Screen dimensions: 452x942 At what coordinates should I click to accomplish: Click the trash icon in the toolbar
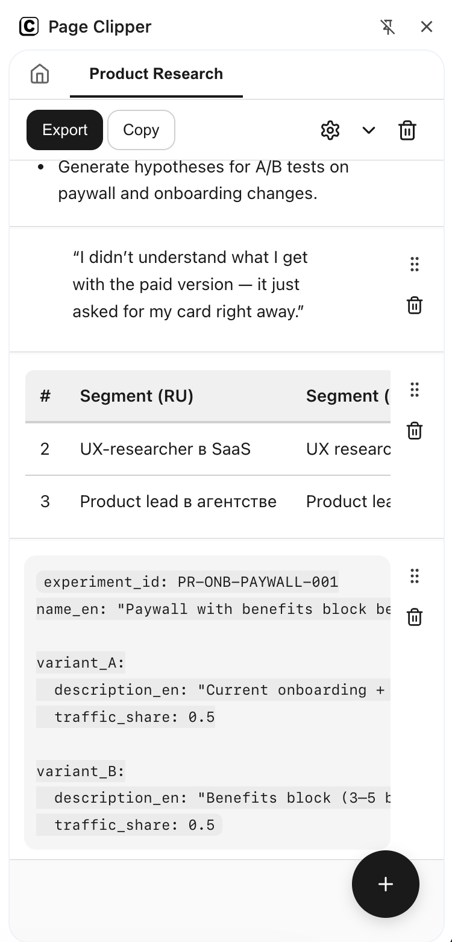coord(407,130)
